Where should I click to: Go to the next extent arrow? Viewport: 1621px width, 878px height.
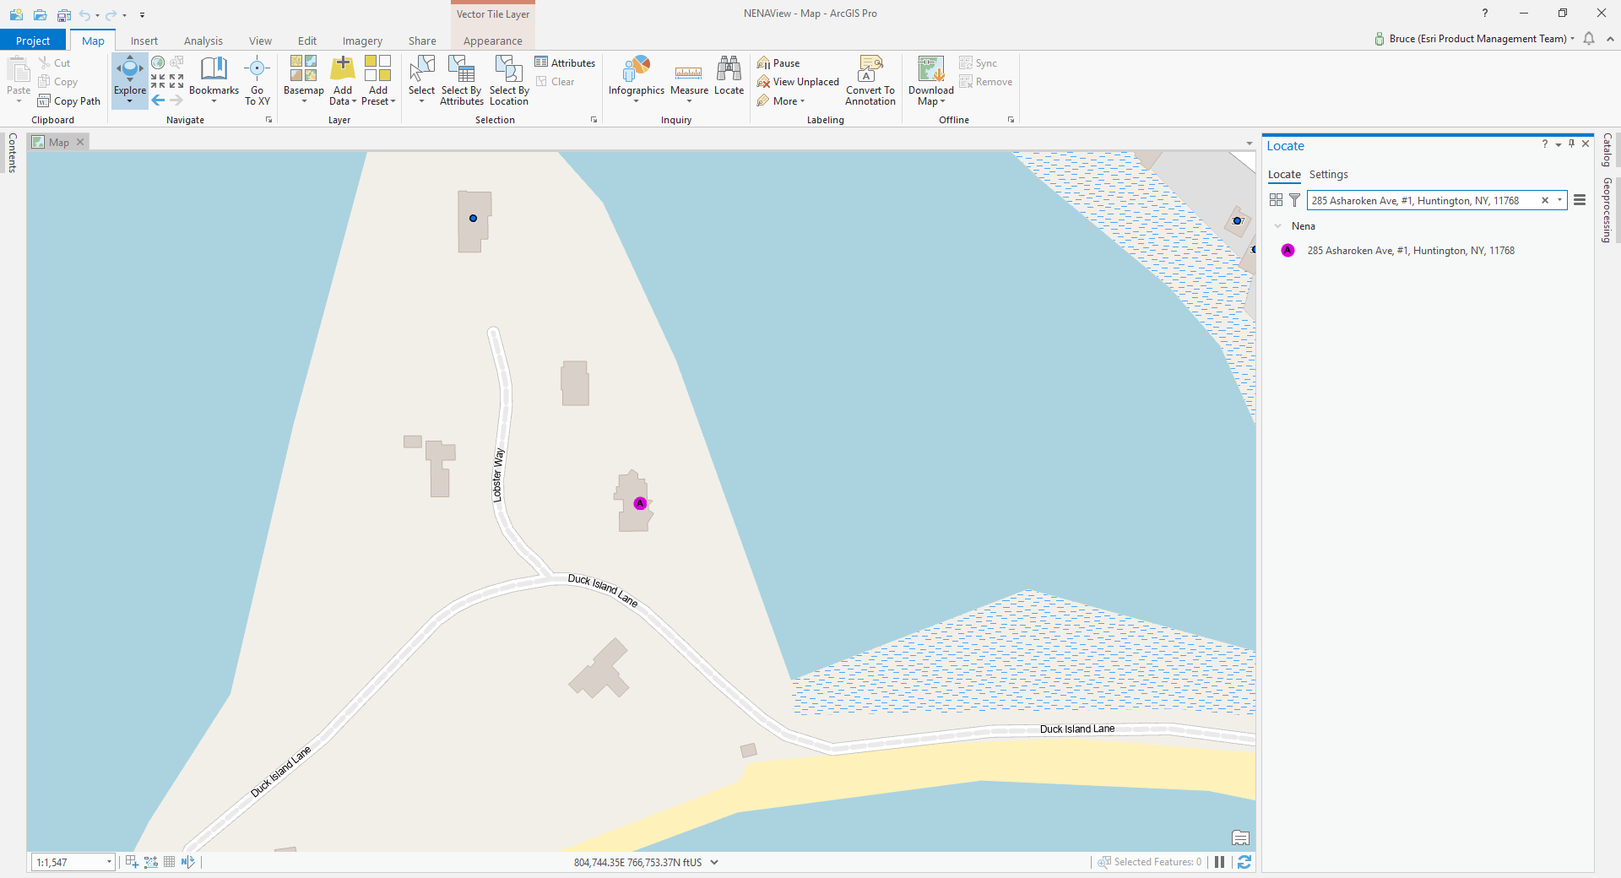[176, 100]
